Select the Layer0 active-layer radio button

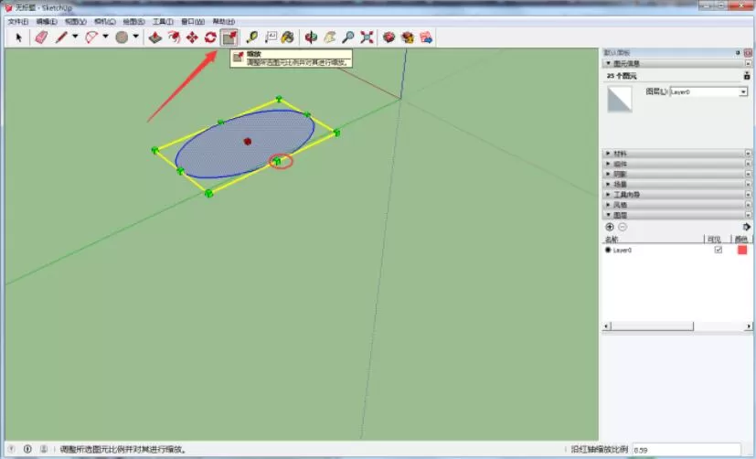pyautogui.click(x=608, y=250)
